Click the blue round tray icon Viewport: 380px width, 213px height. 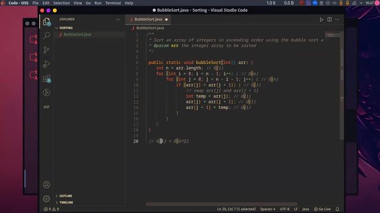(315, 3)
